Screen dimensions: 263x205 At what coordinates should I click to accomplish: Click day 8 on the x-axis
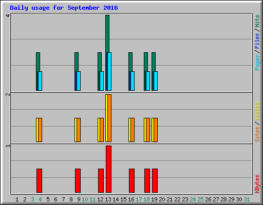(71, 199)
